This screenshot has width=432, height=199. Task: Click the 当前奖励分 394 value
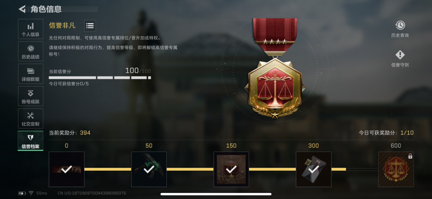click(85, 133)
